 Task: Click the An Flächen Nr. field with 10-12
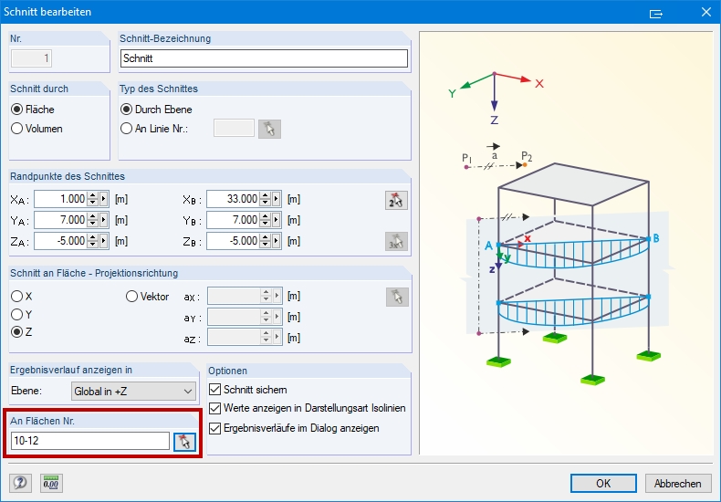tap(90, 441)
